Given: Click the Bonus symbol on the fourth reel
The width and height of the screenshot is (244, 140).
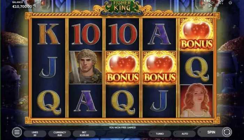Looking at the screenshot, I should (x=159, y=67).
